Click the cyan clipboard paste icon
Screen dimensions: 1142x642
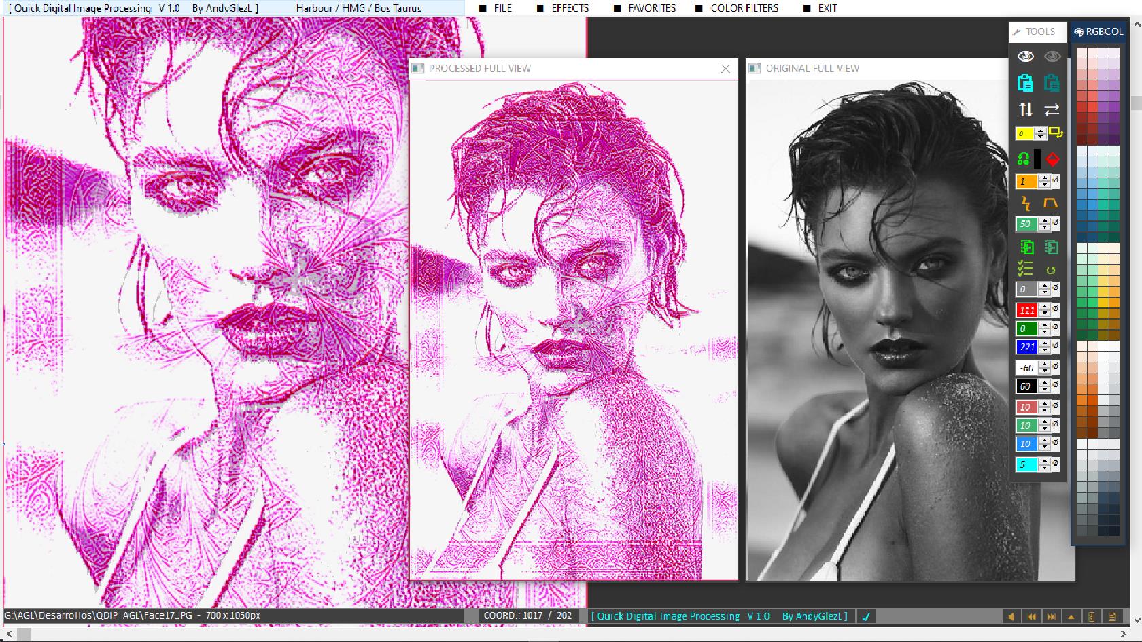pos(1025,83)
